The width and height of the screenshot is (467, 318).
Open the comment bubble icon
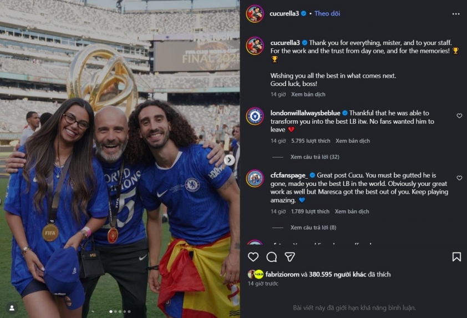click(271, 257)
